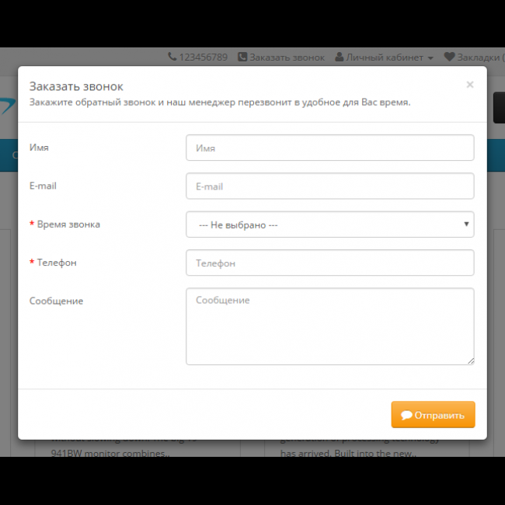
Task: Click the 123456789 phone number link
Action: (x=203, y=57)
